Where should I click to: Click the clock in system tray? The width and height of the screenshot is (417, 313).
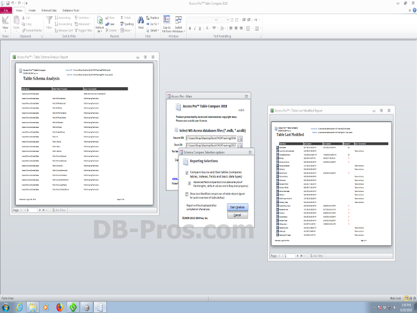click(406, 307)
